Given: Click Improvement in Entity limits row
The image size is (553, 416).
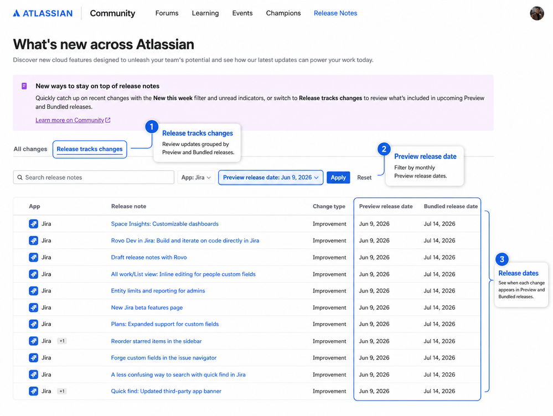Looking at the screenshot, I should coord(329,291).
